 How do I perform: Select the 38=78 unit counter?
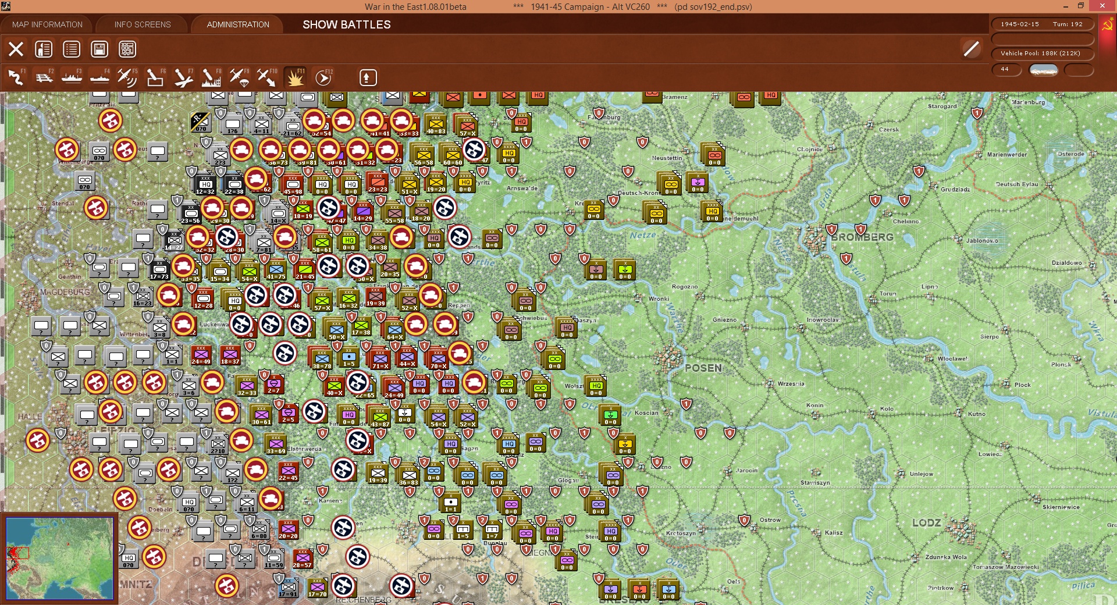click(x=322, y=359)
